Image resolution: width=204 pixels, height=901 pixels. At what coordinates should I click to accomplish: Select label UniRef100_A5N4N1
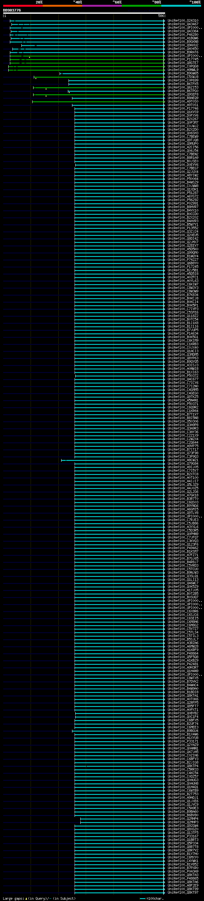tap(183, 400)
